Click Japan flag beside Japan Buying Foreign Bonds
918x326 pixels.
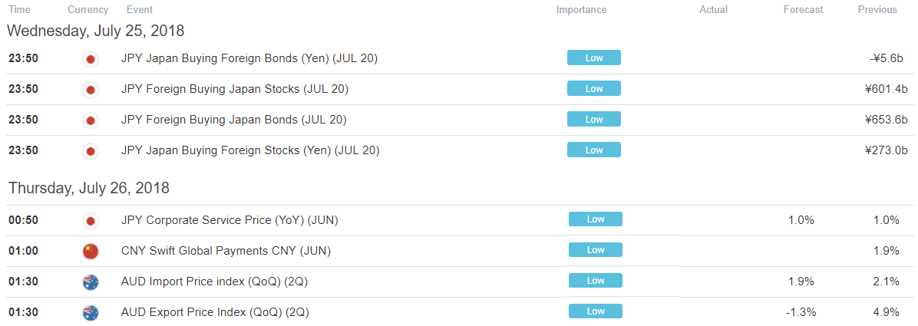coord(91,59)
